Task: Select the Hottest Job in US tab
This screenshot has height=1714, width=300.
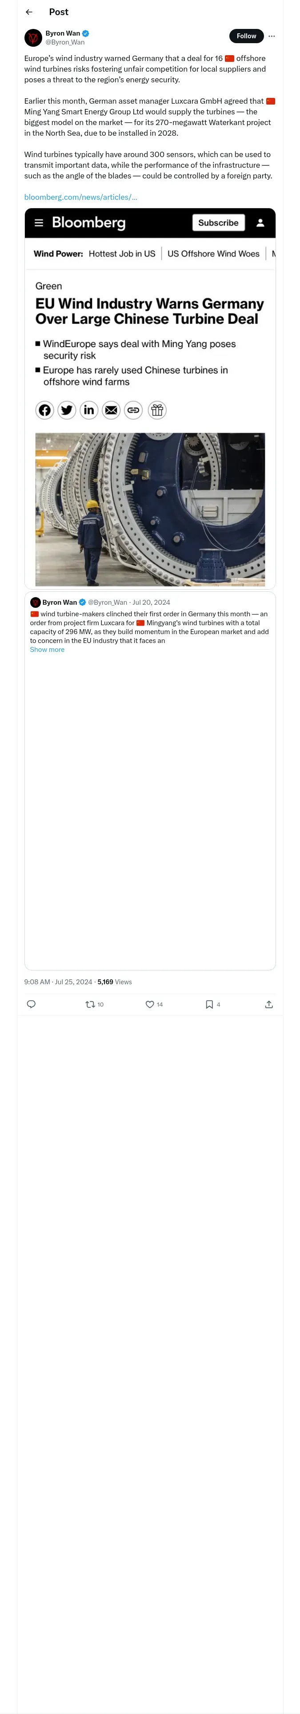Action: (x=122, y=254)
